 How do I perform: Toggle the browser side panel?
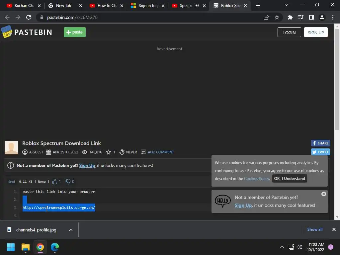point(311,17)
